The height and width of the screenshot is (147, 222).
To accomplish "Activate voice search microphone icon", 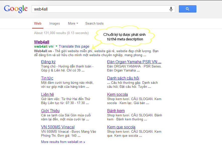I will click(x=171, y=9).
